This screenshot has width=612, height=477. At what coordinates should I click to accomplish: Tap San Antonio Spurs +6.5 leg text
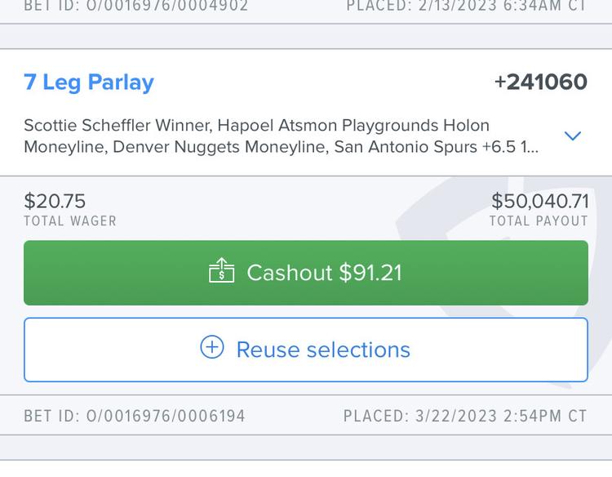[x=436, y=147]
